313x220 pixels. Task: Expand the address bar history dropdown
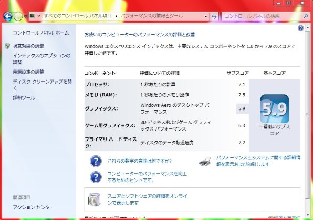click(206, 16)
